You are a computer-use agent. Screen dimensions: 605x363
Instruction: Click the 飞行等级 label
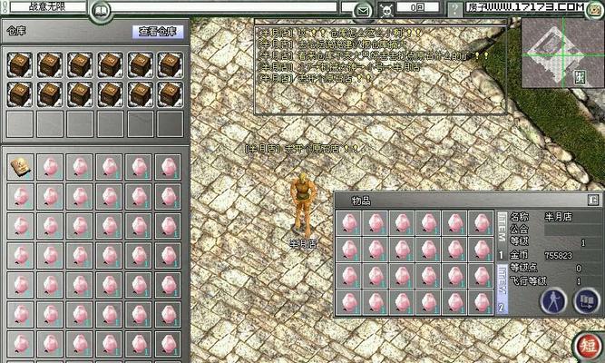(x=528, y=280)
